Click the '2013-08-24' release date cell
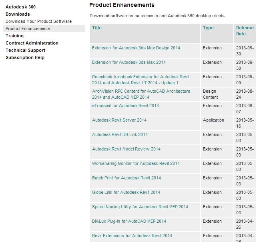259x242 pixels. click(245, 94)
